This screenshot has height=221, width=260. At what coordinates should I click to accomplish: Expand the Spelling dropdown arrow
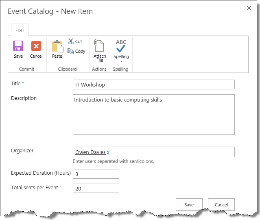point(121,61)
